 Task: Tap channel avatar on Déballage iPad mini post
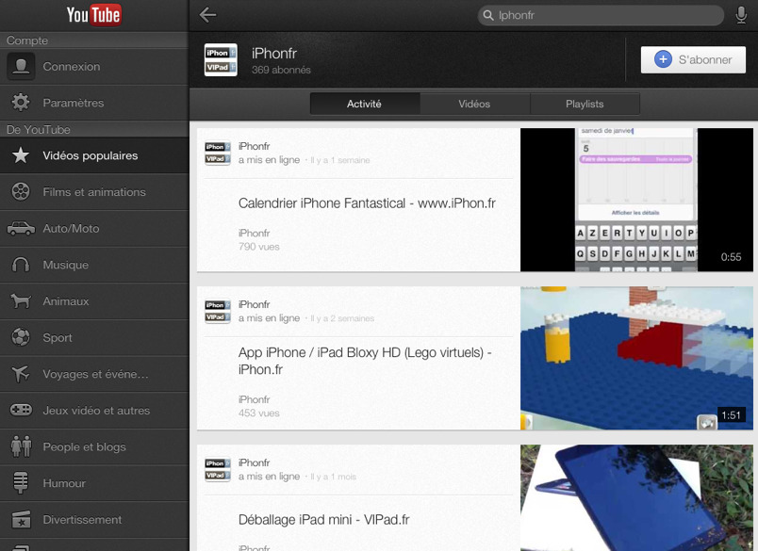pyautogui.click(x=218, y=469)
